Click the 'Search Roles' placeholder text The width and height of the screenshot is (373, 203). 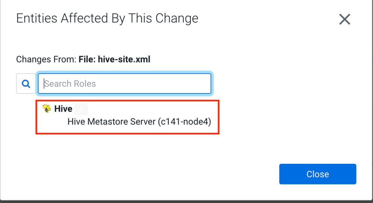pyautogui.click(x=70, y=83)
